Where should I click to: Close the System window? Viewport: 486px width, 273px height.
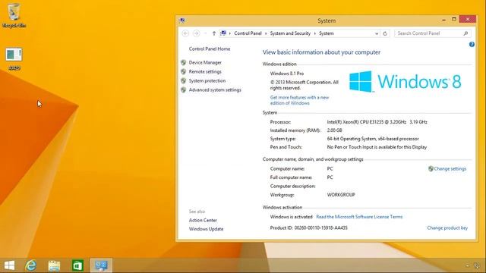(x=468, y=19)
